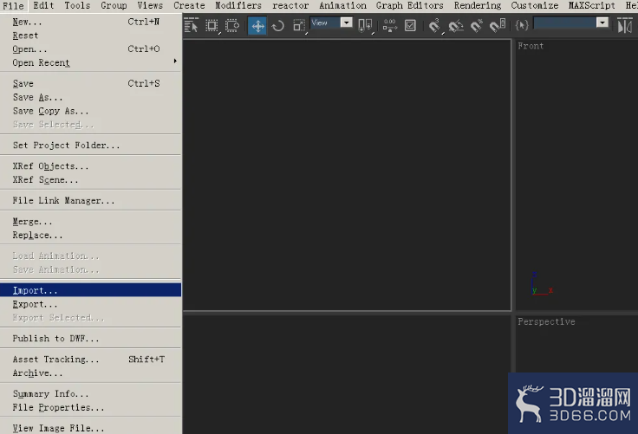The height and width of the screenshot is (434, 638).
Task: Click the highlighted Import... entry
Action: (91, 290)
